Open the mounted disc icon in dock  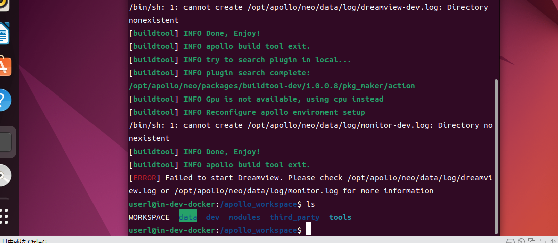point(4,176)
